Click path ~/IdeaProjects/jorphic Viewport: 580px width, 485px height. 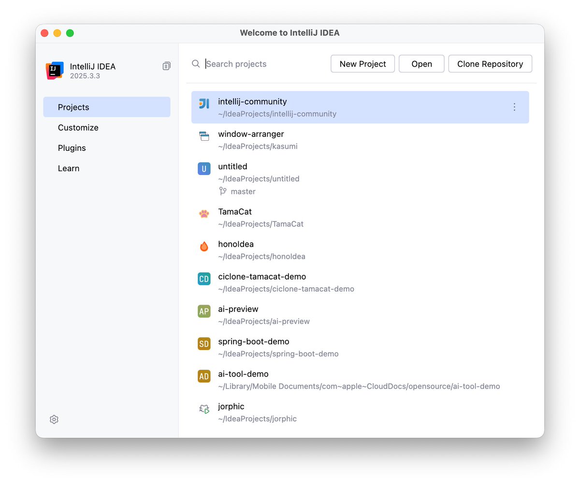point(257,419)
